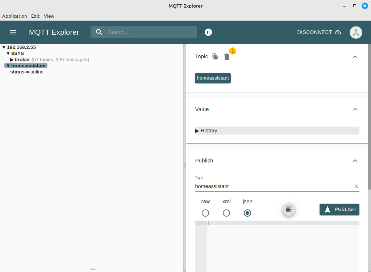371x272 pixels.
Task: Select the xml payload format
Action: click(226, 213)
